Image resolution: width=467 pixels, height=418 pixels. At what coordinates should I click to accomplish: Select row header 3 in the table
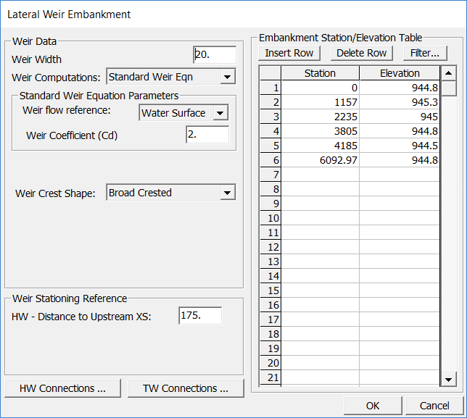[270, 117]
